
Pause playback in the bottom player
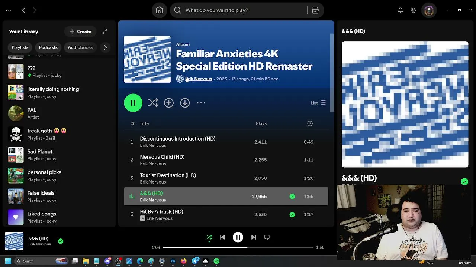coord(238,237)
